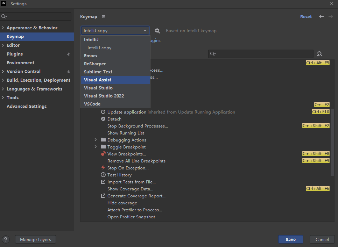Click the View Breakpoints red icon

103,154
